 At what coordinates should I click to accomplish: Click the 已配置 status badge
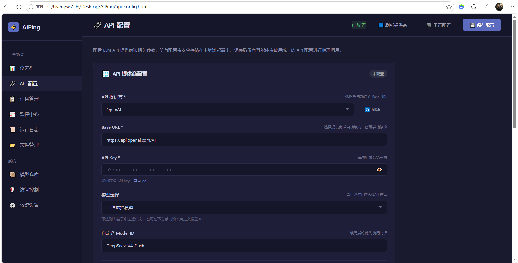359,25
